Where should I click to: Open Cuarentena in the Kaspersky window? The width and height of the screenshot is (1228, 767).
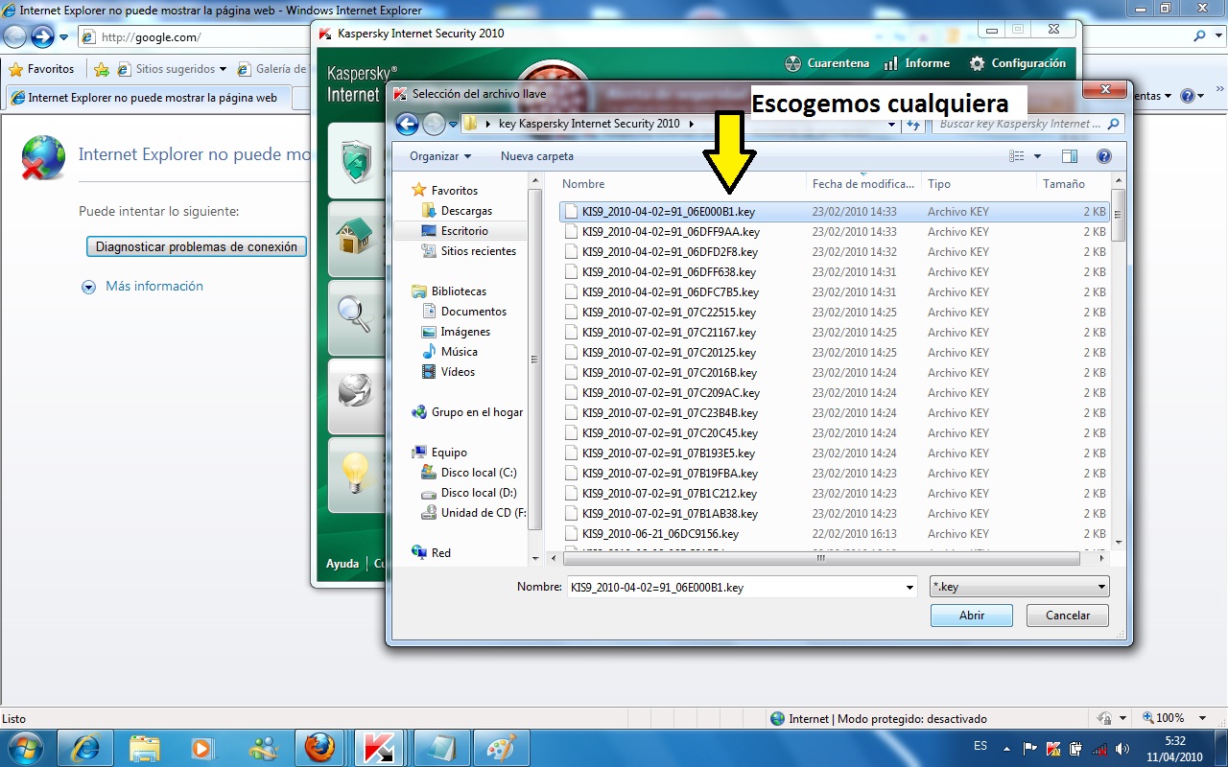(x=827, y=63)
